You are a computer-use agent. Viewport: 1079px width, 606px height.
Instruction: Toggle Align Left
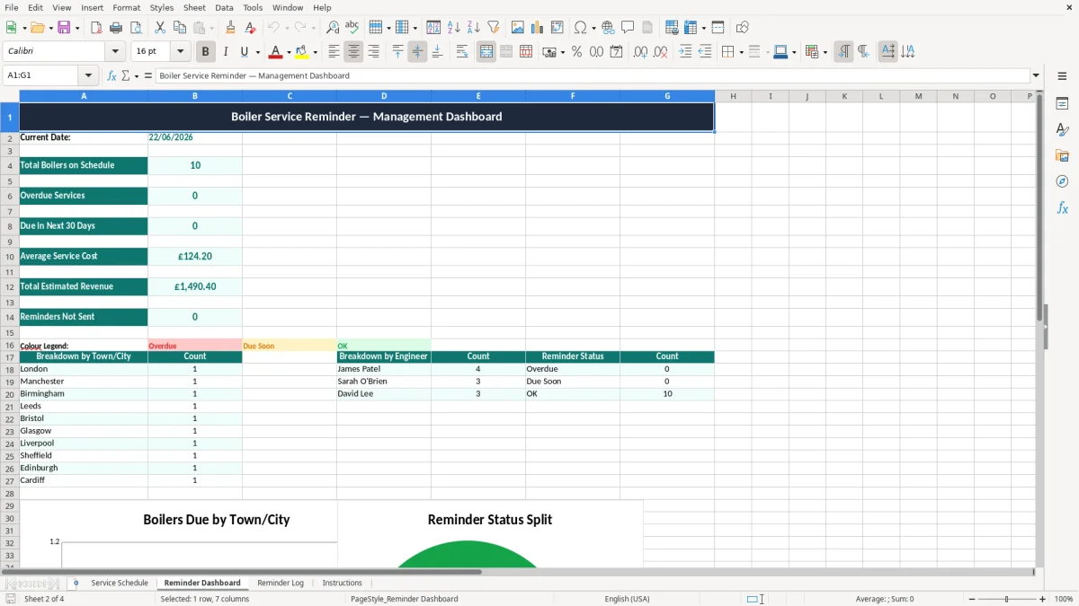(x=334, y=52)
